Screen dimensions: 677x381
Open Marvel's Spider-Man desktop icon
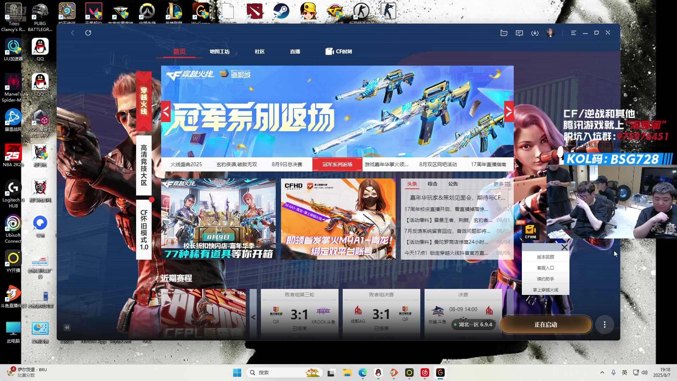(x=13, y=87)
